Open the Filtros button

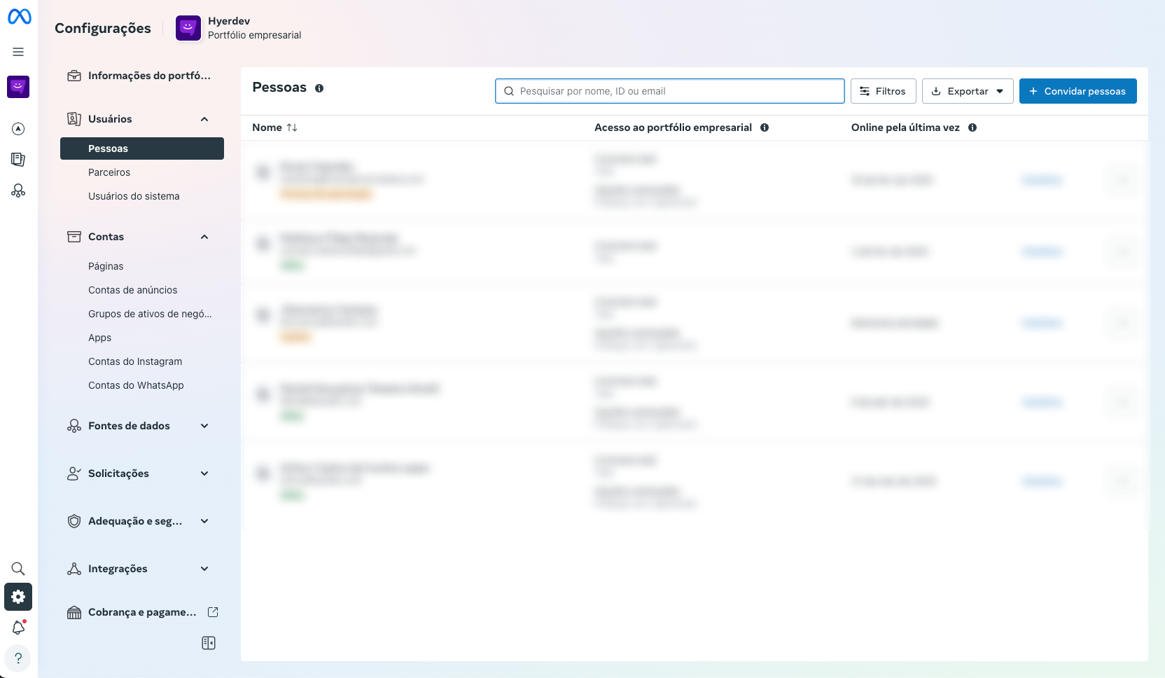pyautogui.click(x=883, y=91)
